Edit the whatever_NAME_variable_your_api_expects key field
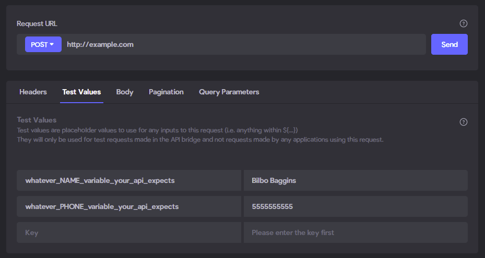Image resolution: width=485 pixels, height=258 pixels. pyautogui.click(x=129, y=180)
